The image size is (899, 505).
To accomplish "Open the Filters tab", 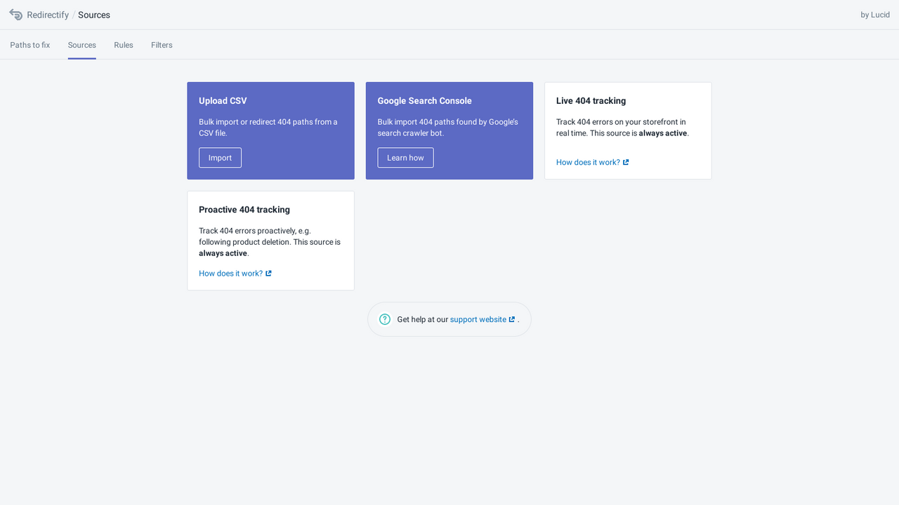I will (x=162, y=44).
